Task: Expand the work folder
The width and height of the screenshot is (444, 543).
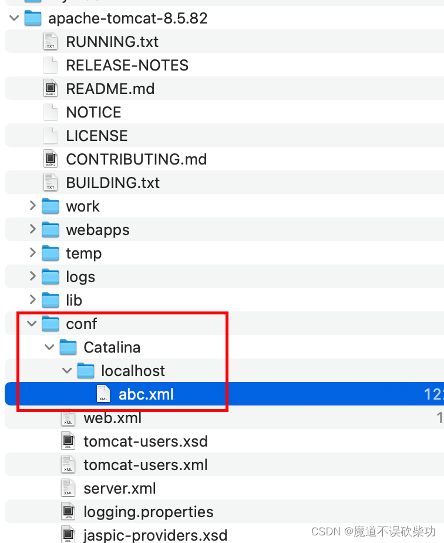Action: point(32,206)
